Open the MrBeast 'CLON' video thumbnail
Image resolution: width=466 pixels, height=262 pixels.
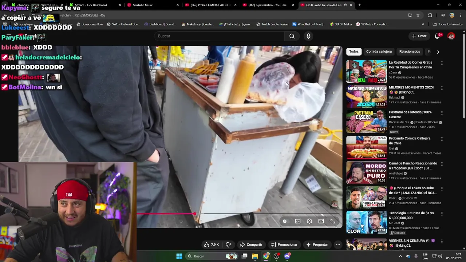[x=366, y=222]
